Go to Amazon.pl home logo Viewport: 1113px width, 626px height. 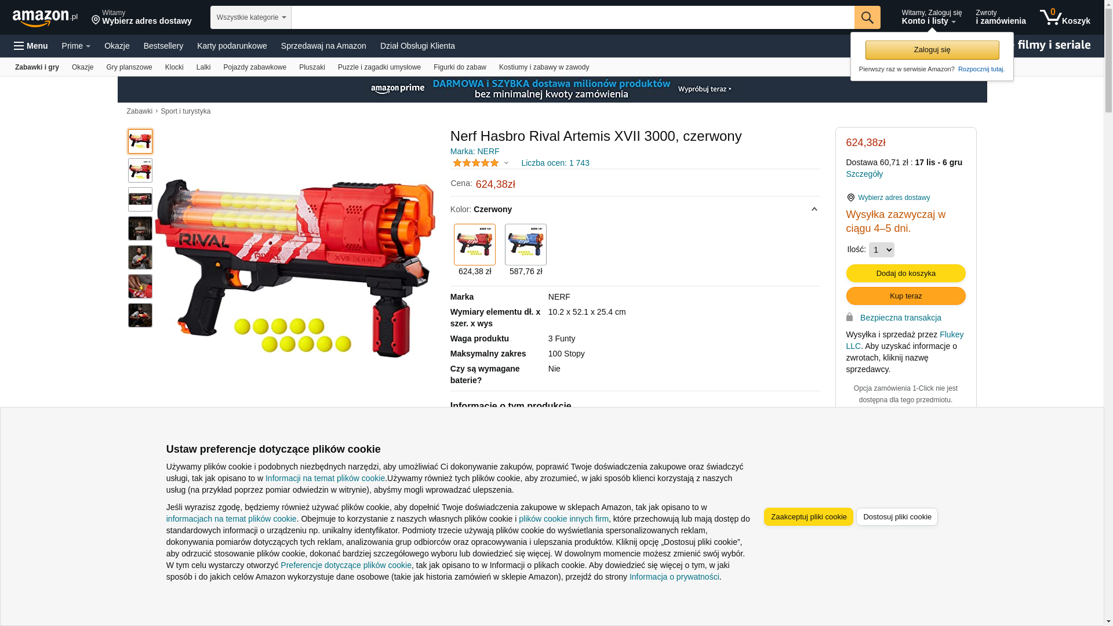(45, 18)
